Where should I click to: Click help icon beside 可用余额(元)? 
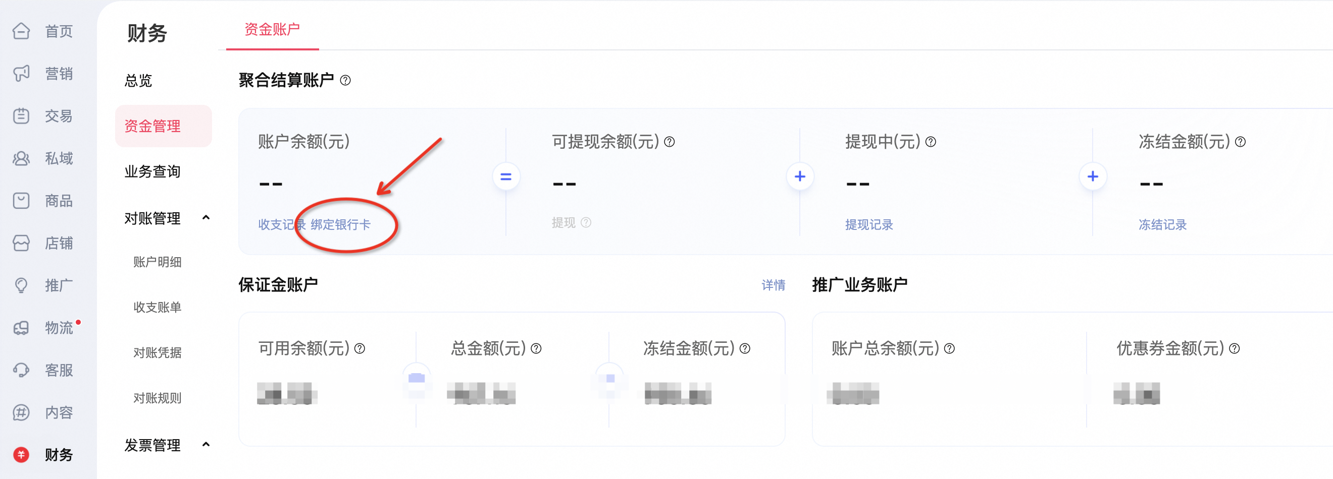click(360, 349)
